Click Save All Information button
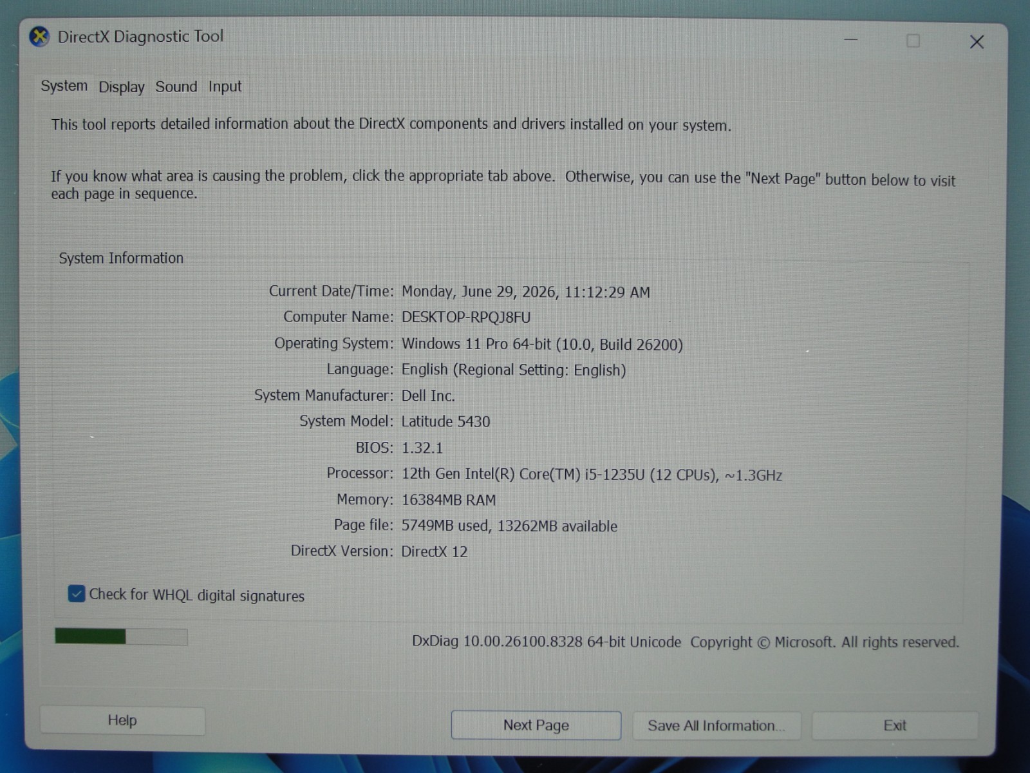Viewport: 1030px width, 773px height. [x=716, y=725]
